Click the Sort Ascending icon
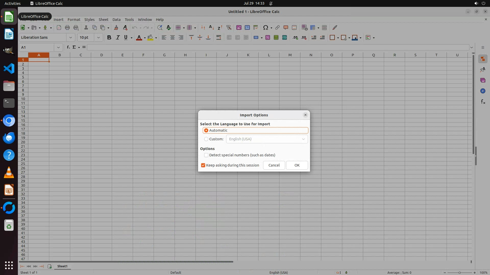This screenshot has height=275, width=490. point(211,28)
